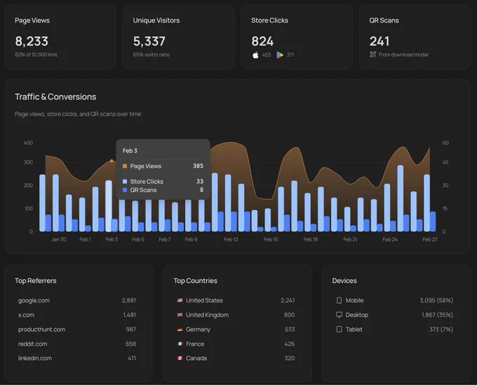Click the Feb 15 axis label
The height and width of the screenshot is (385, 477).
click(x=271, y=239)
